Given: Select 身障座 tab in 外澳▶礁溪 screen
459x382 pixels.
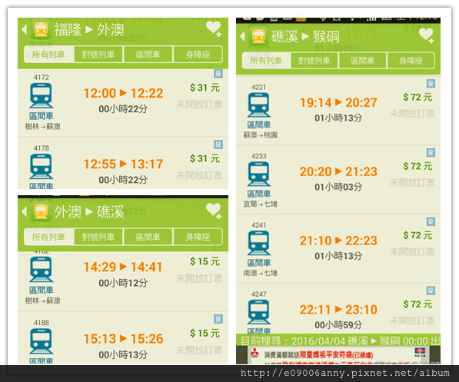Looking at the screenshot, I should (198, 237).
